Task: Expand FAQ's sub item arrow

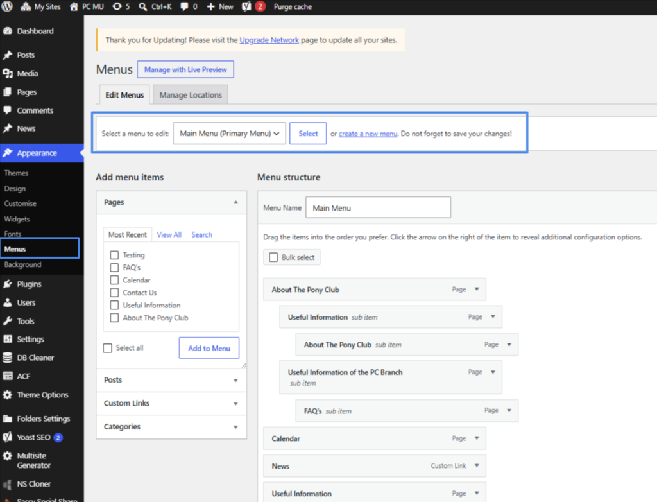Action: click(509, 411)
